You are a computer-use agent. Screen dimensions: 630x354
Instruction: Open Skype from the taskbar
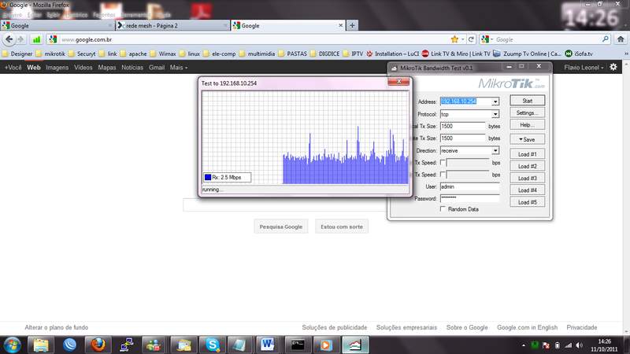tap(212, 345)
